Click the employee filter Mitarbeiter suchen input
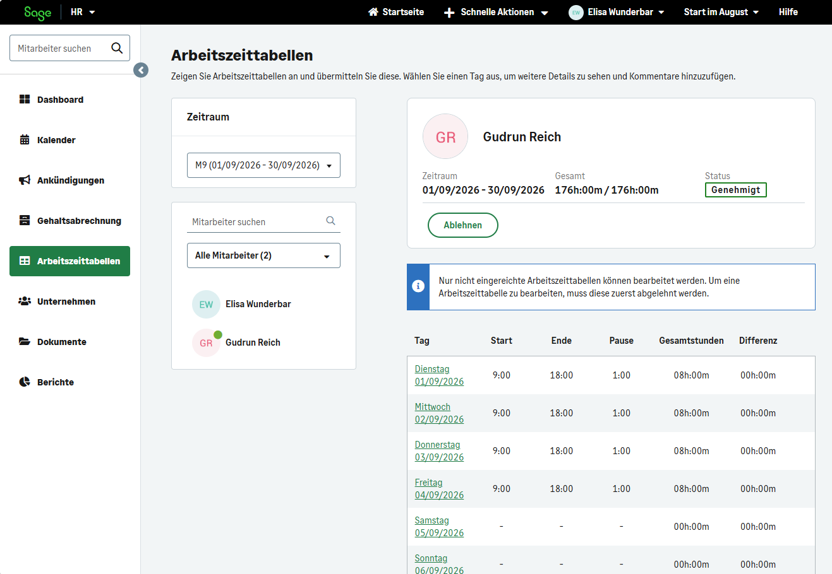Screen dimensions: 832x574 [263, 221]
